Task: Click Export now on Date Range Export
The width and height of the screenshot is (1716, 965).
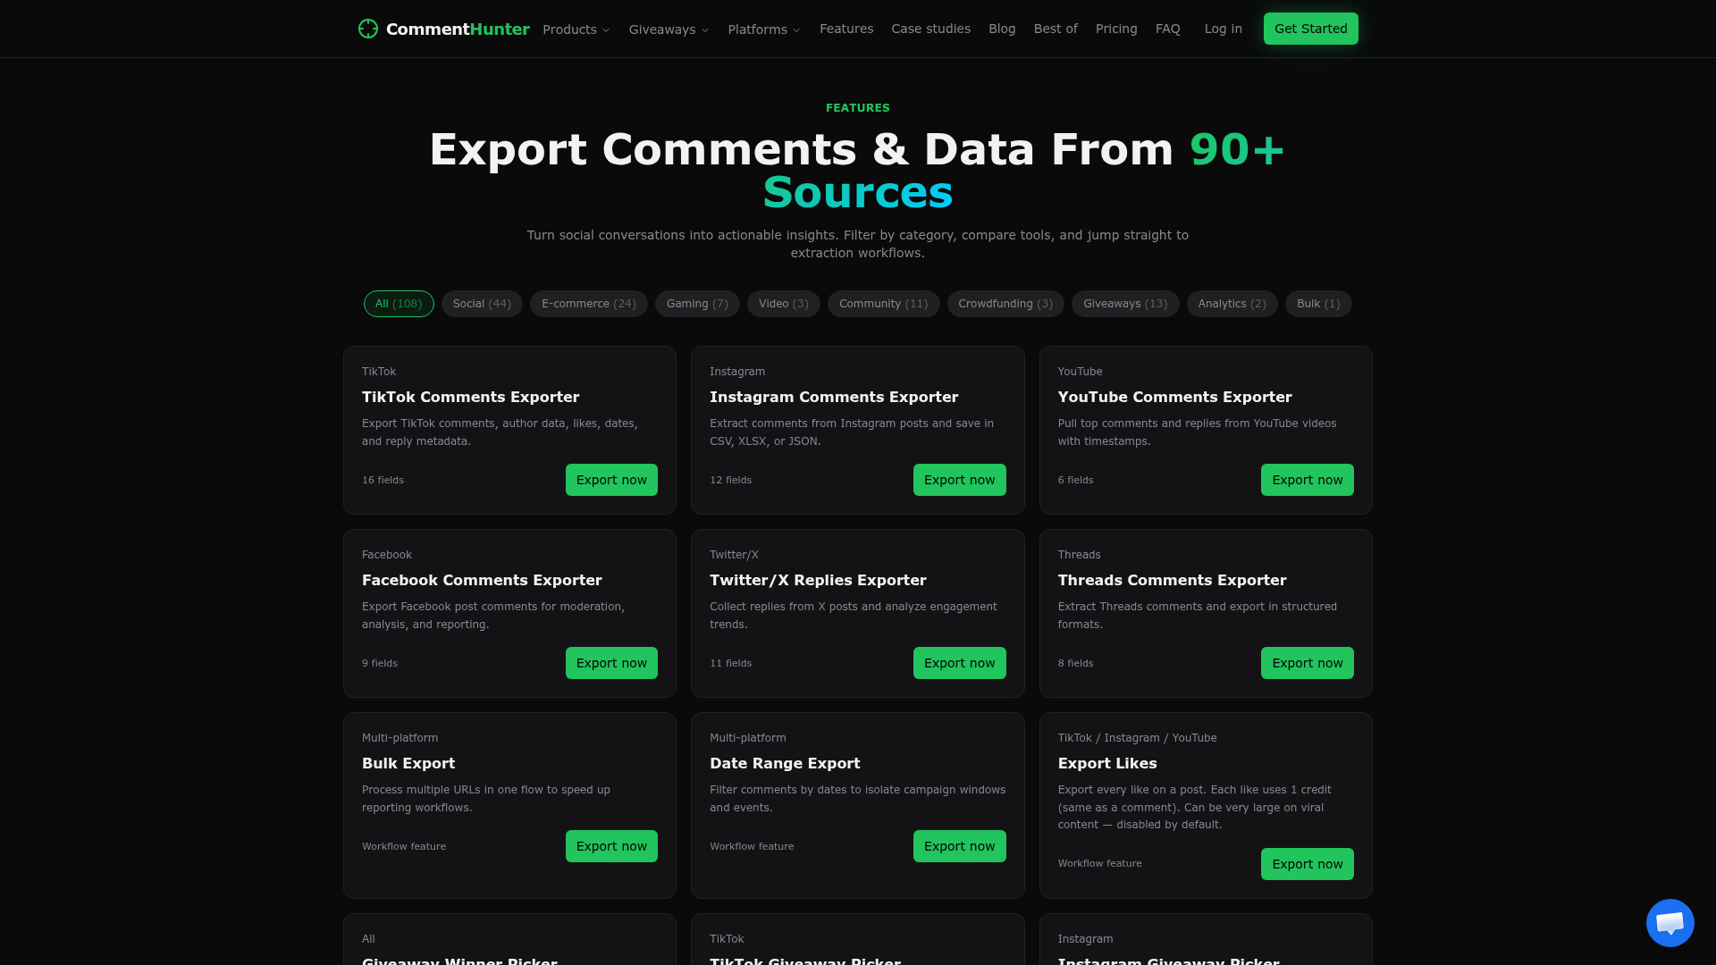Action: coord(959,846)
